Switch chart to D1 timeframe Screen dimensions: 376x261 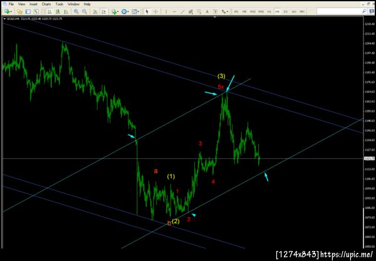(x=286, y=11)
